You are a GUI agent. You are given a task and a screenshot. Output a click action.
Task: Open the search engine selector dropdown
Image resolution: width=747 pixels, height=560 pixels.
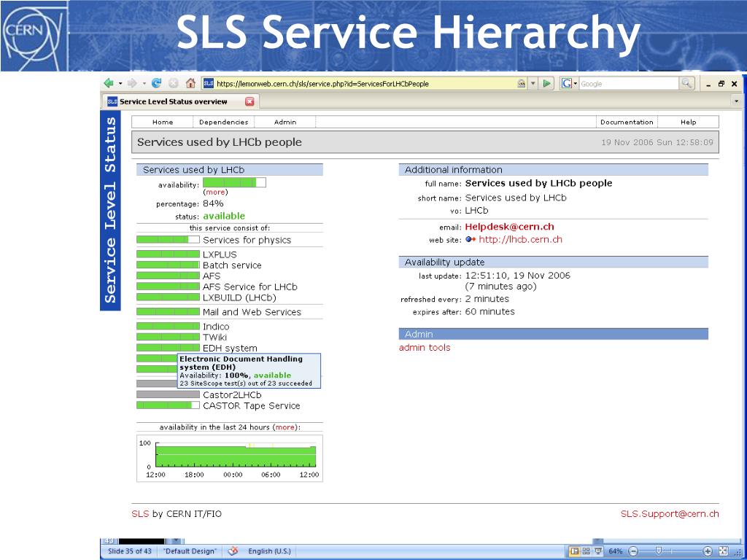[x=576, y=84]
